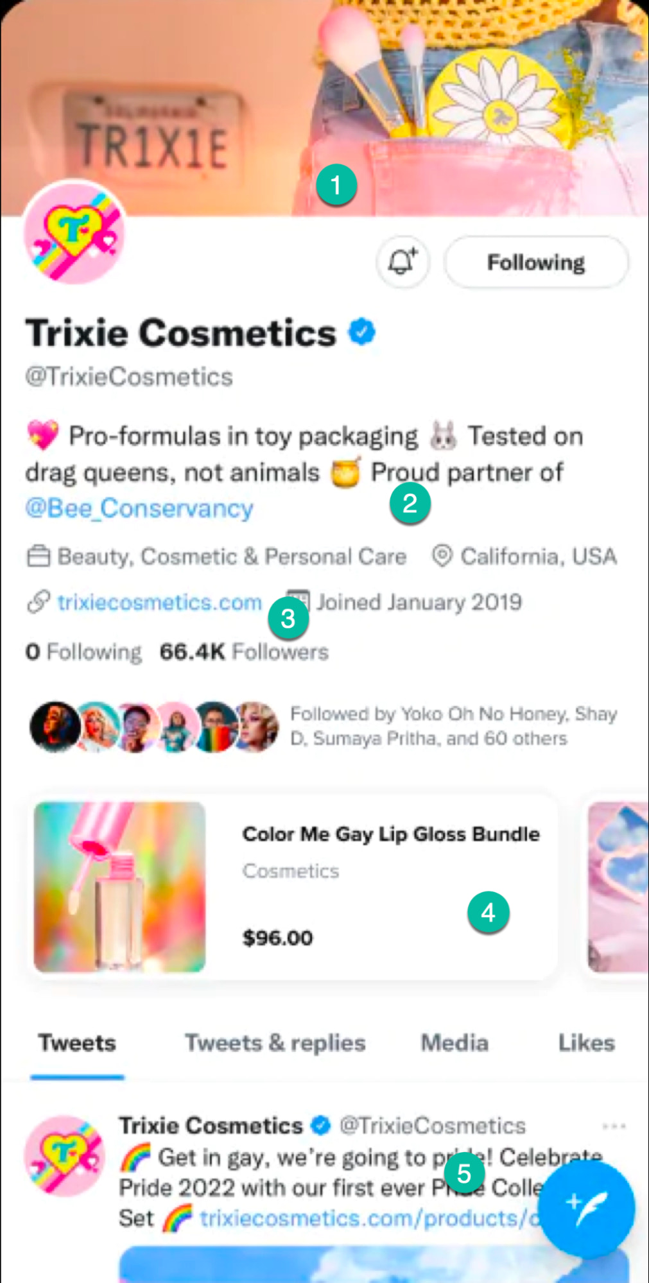
Task: Switch to the Media tab
Action: coord(453,1043)
